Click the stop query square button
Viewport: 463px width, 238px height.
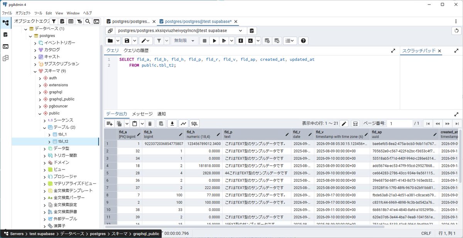[x=204, y=40]
